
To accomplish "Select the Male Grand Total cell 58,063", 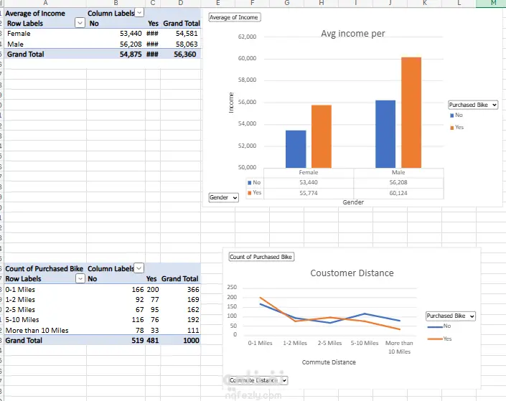I will click(181, 44).
